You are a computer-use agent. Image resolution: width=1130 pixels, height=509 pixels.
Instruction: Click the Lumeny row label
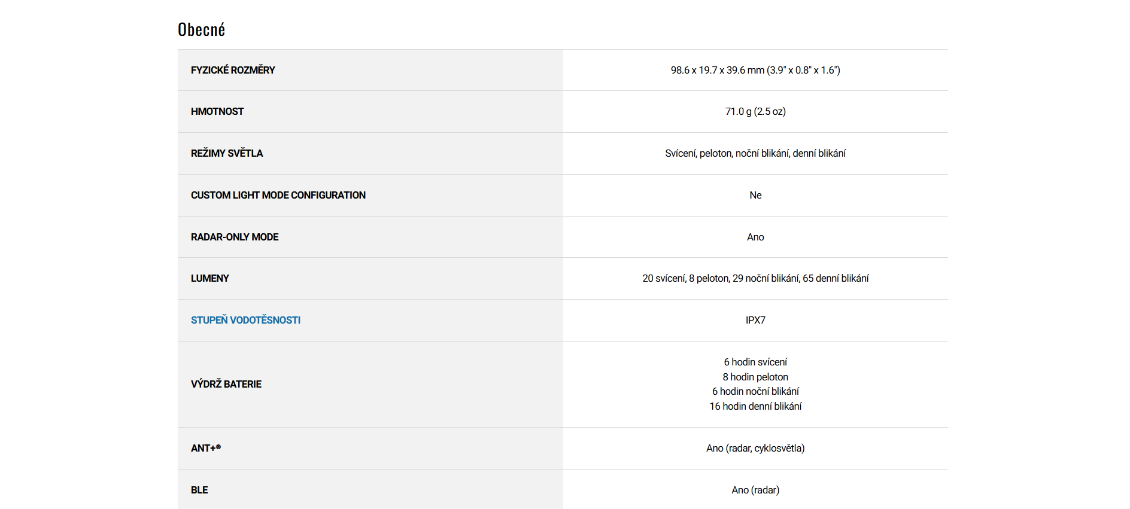[210, 278]
